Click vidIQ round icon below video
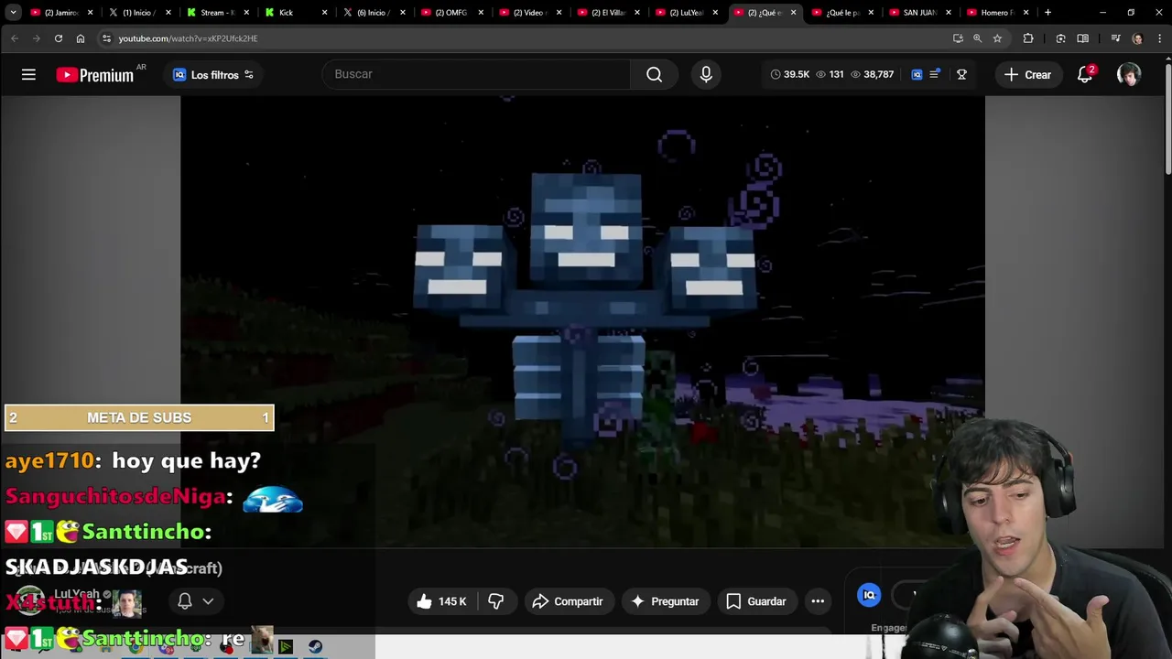Screen dimensions: 1172x659 pos(869,595)
